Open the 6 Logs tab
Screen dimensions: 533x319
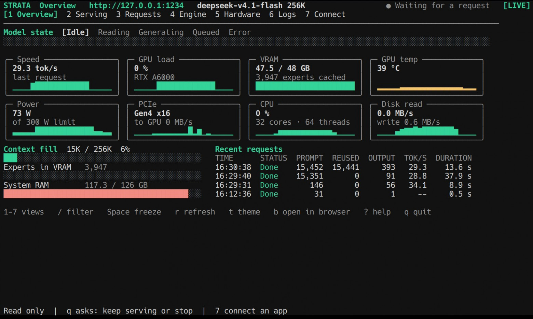tap(283, 15)
